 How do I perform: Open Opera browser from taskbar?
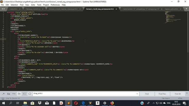pos(76,103)
